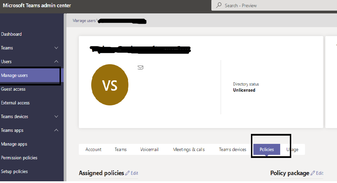Switch to the Teams tab
Viewport: 337px width, 183px height.
120,150
